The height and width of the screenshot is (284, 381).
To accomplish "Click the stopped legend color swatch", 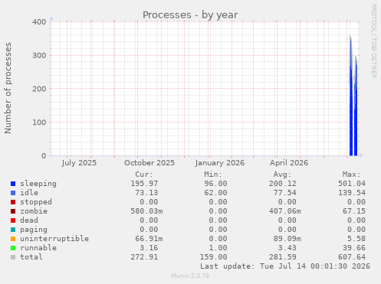I will pos(13,202).
